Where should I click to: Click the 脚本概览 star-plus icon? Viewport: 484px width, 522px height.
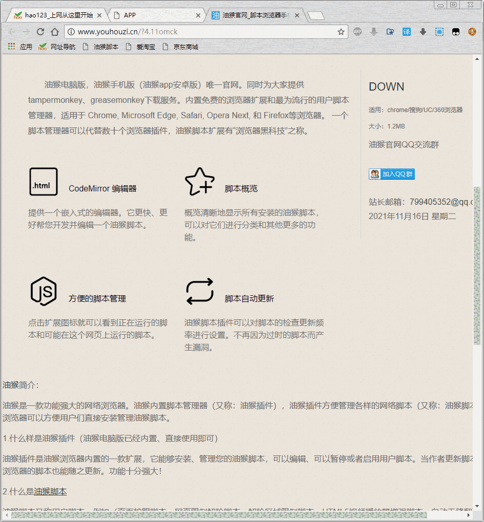point(199,182)
